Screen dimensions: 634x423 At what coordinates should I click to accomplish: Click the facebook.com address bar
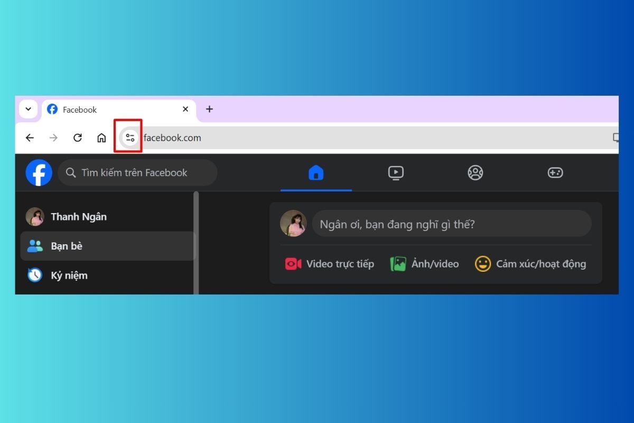click(x=368, y=138)
